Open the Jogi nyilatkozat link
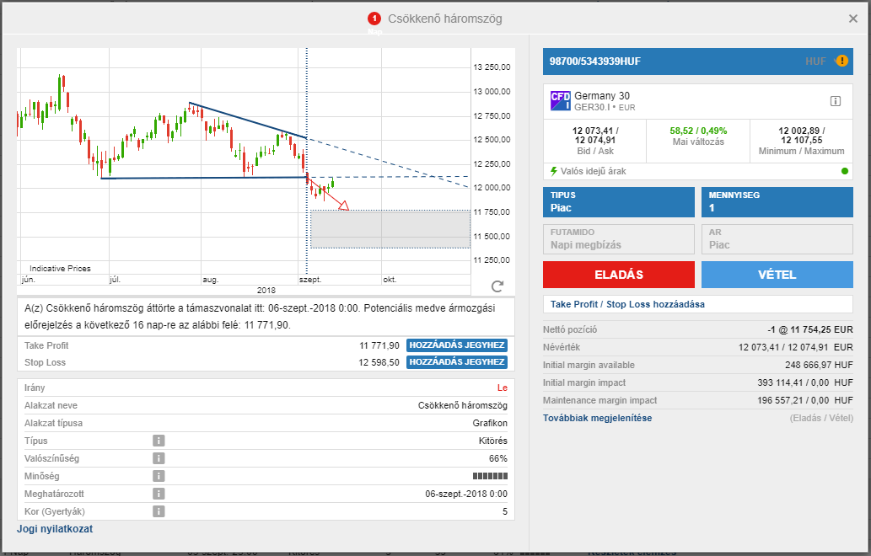The width and height of the screenshot is (871, 556). (x=55, y=529)
